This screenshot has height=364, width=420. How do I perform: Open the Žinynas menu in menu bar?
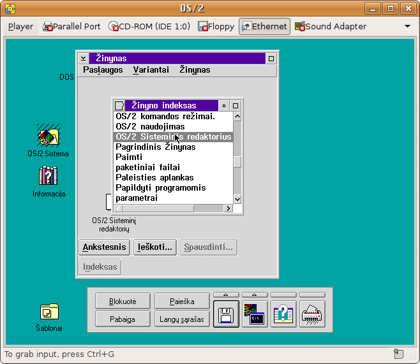195,70
